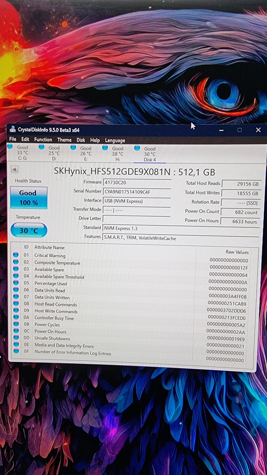Click the Total Host Reads value 29156 GB
Screen dimensions: 267x475
pos(242,184)
